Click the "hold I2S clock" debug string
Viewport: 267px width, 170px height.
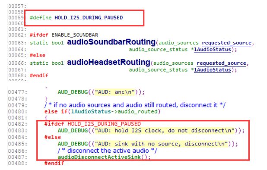[165, 131]
